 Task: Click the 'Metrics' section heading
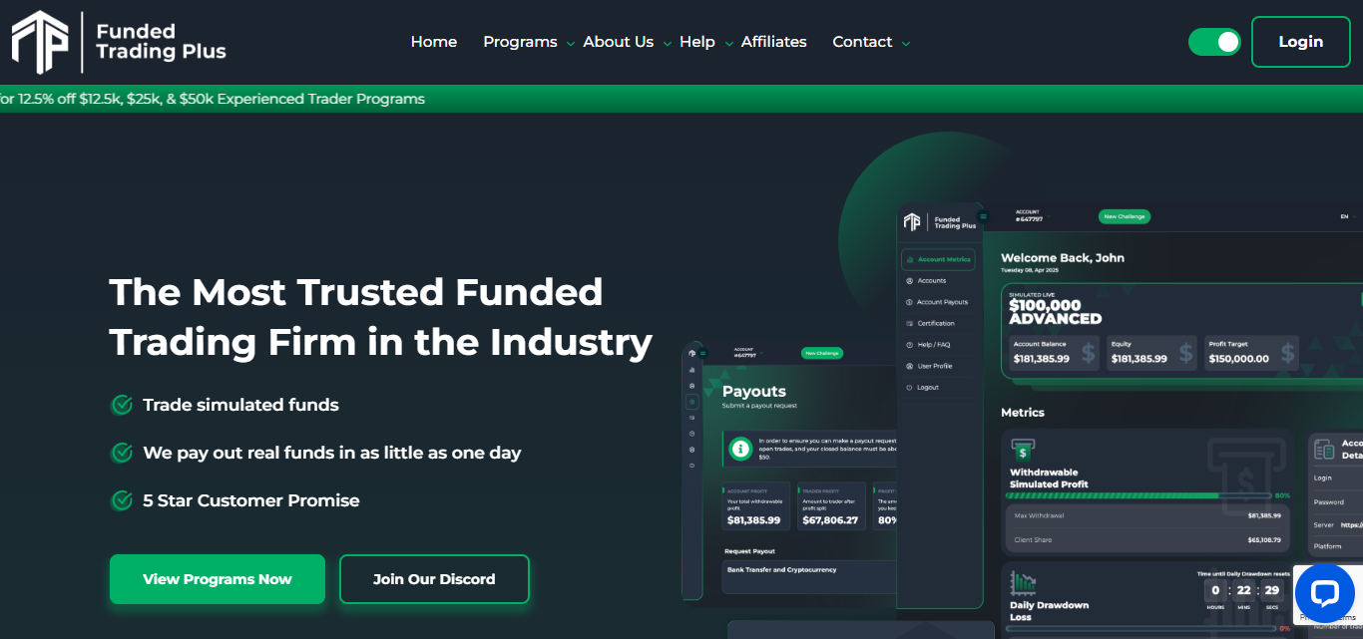click(1023, 412)
